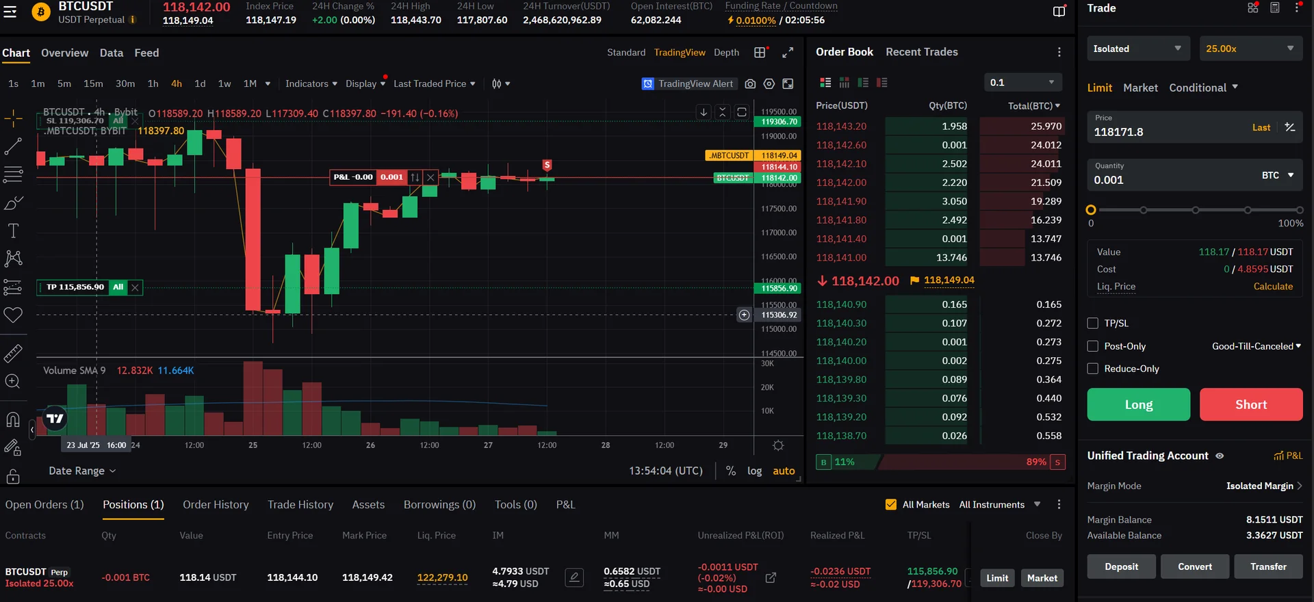Show buy and sell orders book view

tap(825, 83)
